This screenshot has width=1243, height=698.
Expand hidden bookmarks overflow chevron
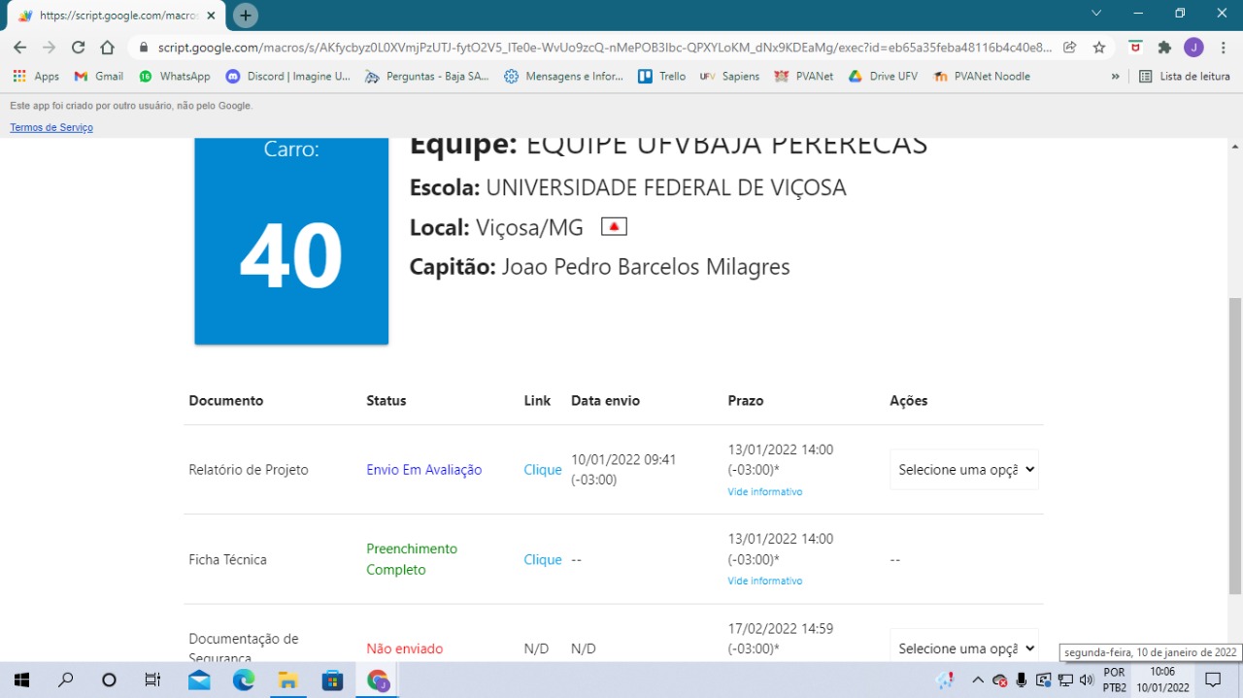click(x=1115, y=76)
